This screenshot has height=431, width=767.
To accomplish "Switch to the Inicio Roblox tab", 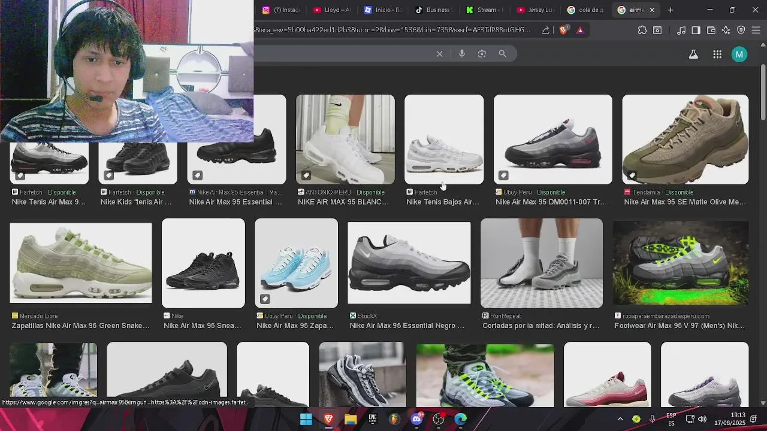I will (382, 10).
